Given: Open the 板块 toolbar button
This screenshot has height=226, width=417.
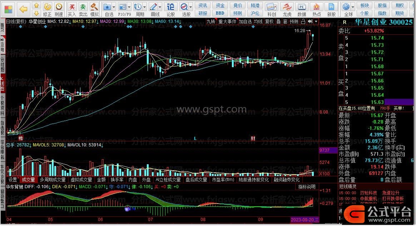Looking at the screenshot, I should coord(364,6).
